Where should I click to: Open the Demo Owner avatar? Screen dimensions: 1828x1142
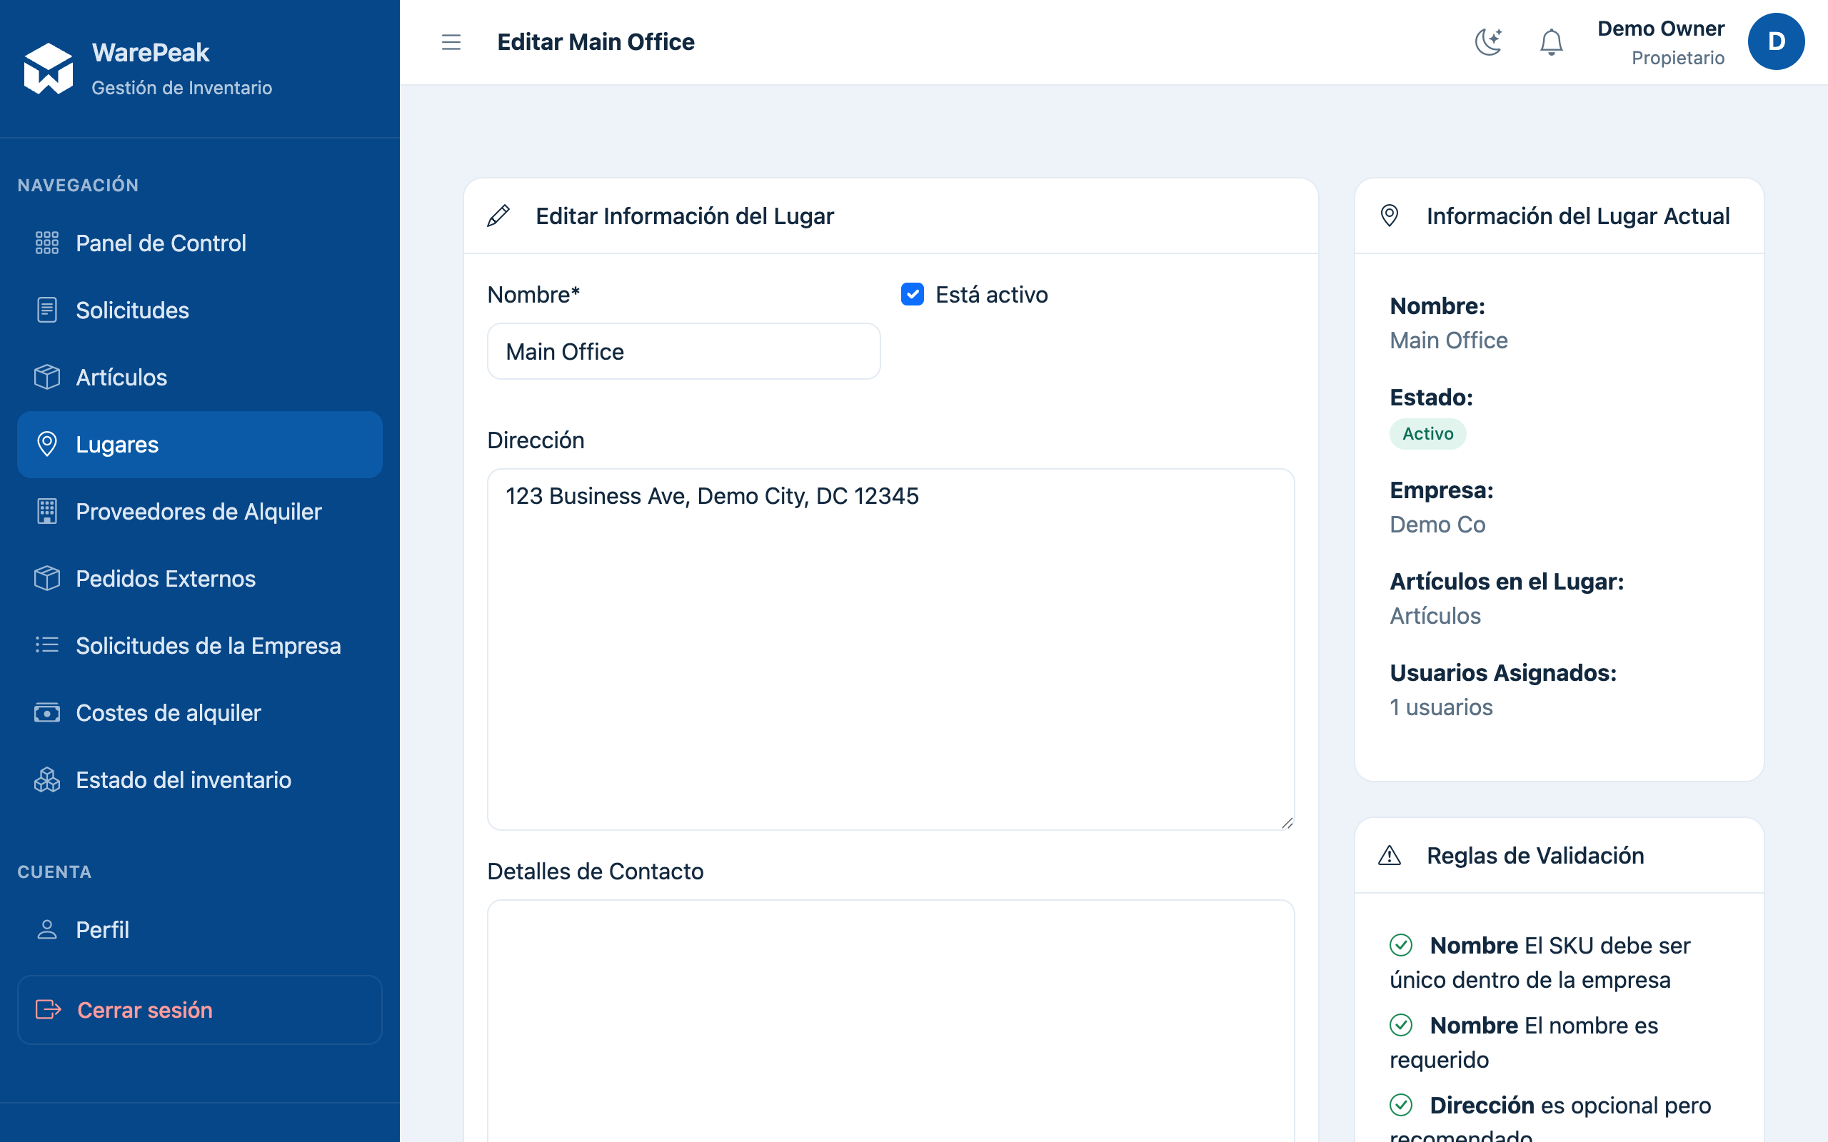1775,41
